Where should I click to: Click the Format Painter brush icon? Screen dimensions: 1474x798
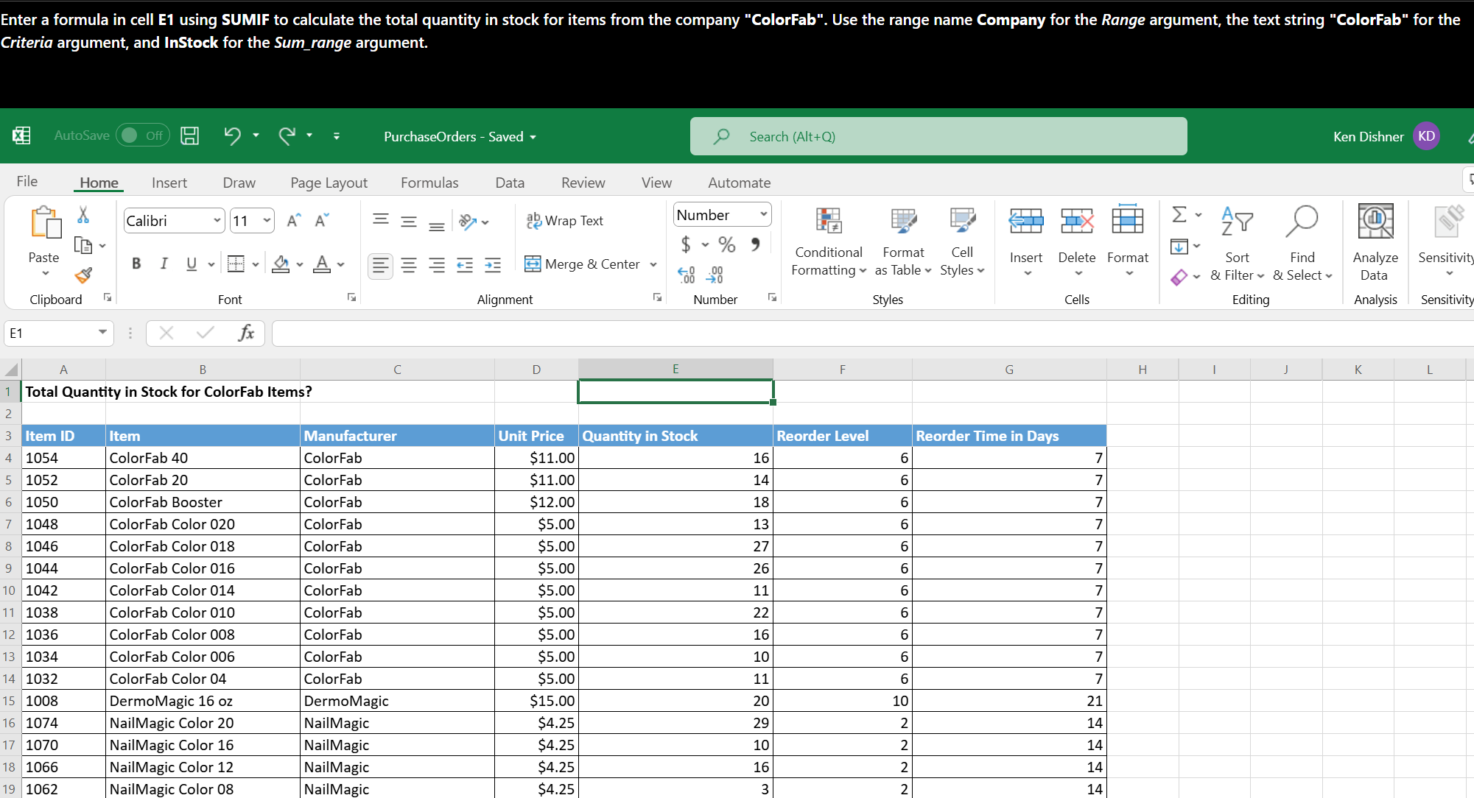coord(83,275)
